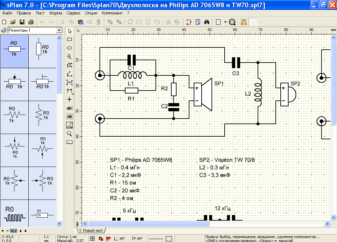Select the polygon drawing tool
This screenshot has height=242, width=337.
point(70,65)
